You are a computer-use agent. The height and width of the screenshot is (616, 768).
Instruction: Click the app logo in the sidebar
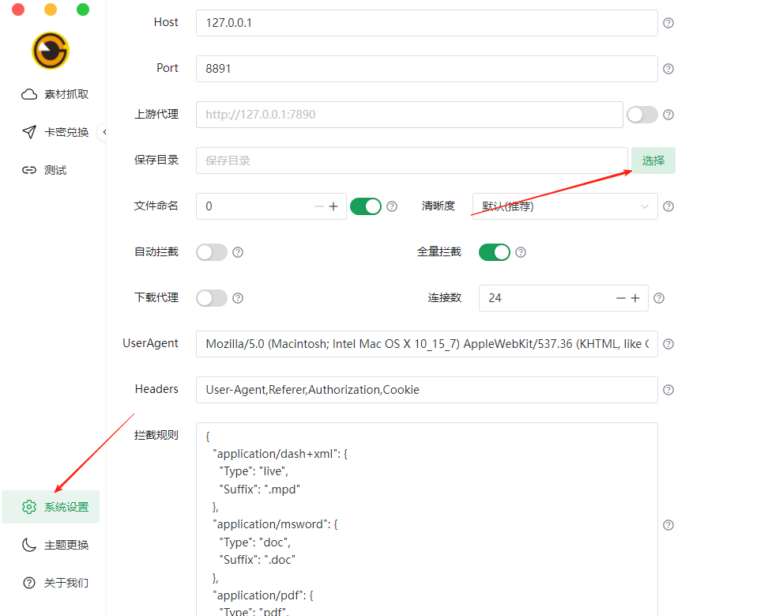(51, 51)
